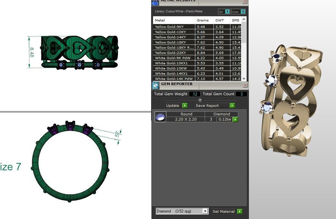Select the White Gold:14K PdW row

(x=197, y=79)
